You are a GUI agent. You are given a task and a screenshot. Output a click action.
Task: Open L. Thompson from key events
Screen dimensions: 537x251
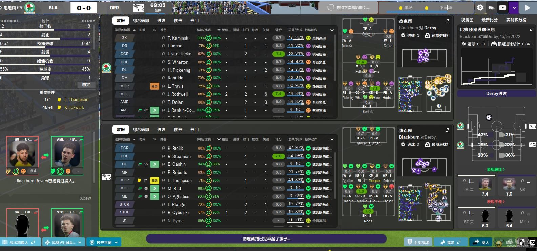(76, 100)
